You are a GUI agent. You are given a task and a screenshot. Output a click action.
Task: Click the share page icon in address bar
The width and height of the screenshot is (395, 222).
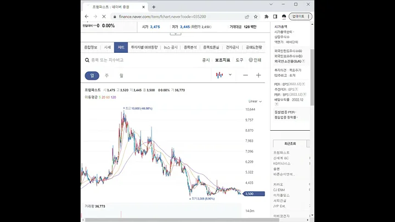[x=247, y=16]
